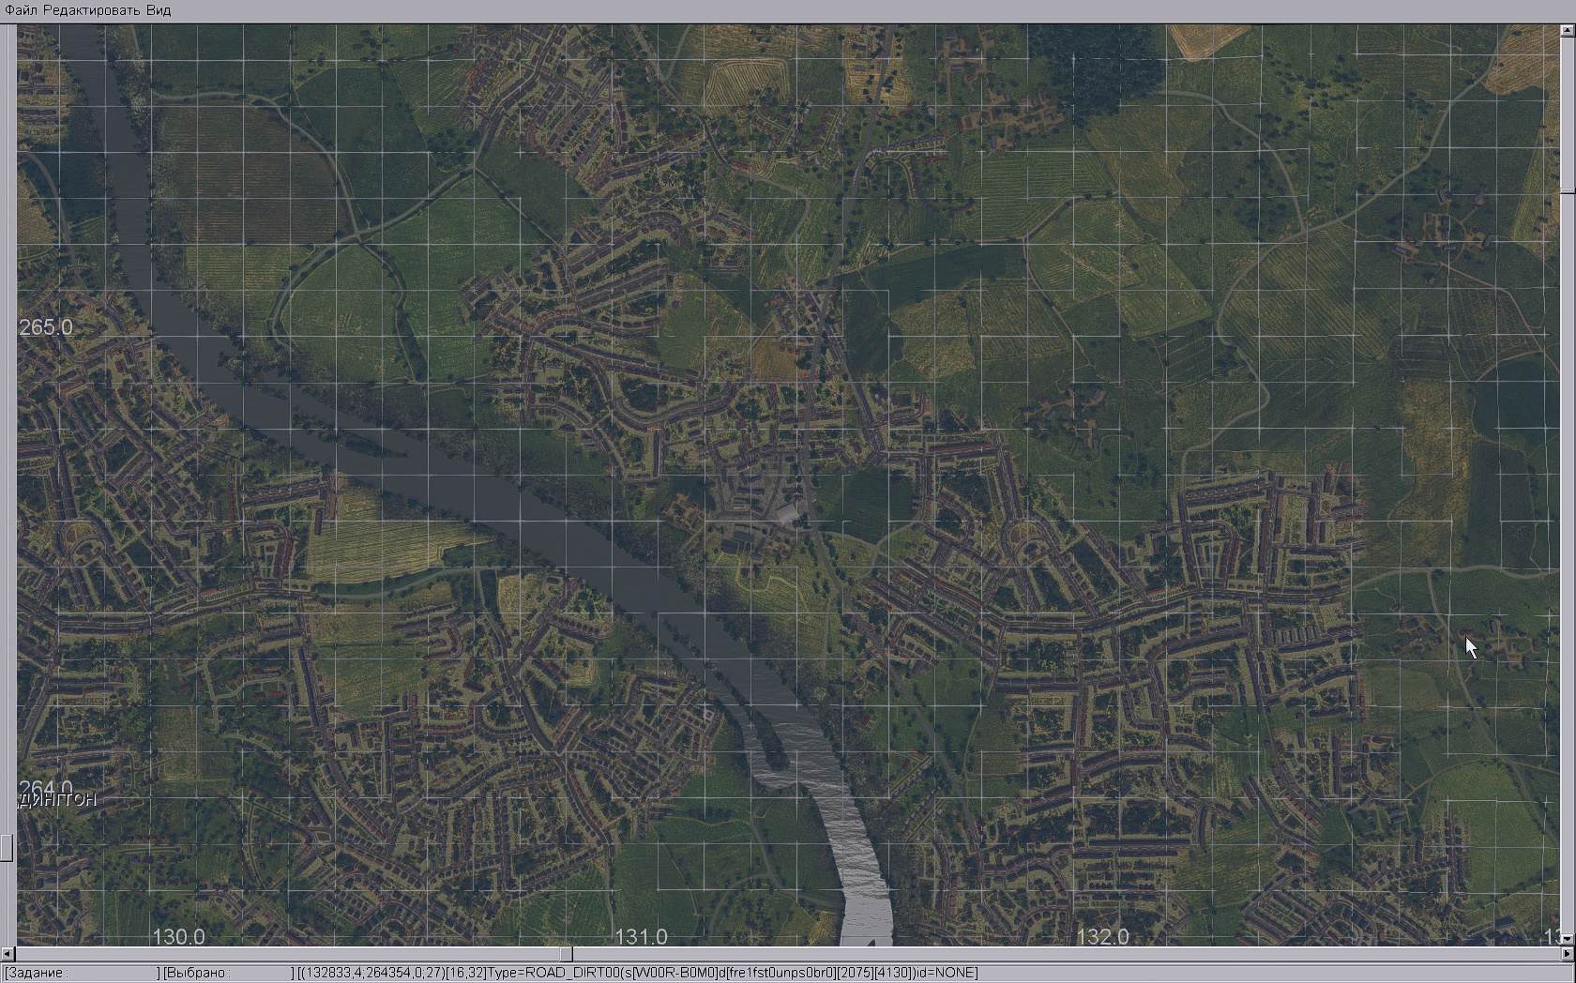Click the 265.0 grid coordinate label

coord(46,327)
